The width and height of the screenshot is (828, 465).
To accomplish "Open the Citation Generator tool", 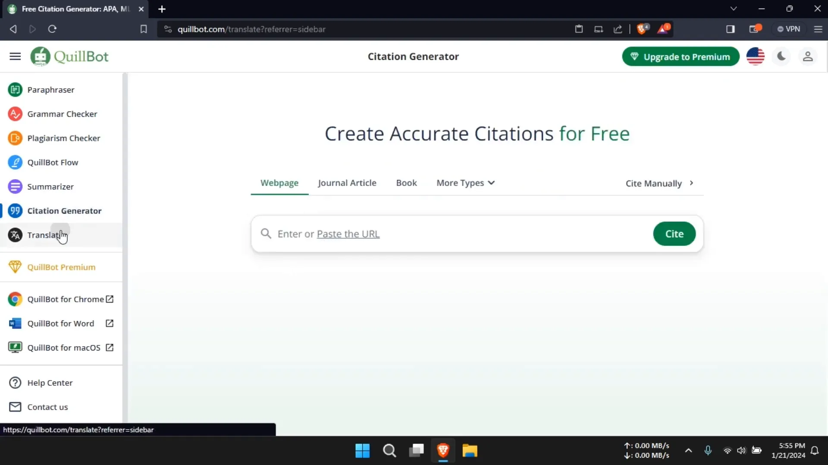I will pos(64,211).
